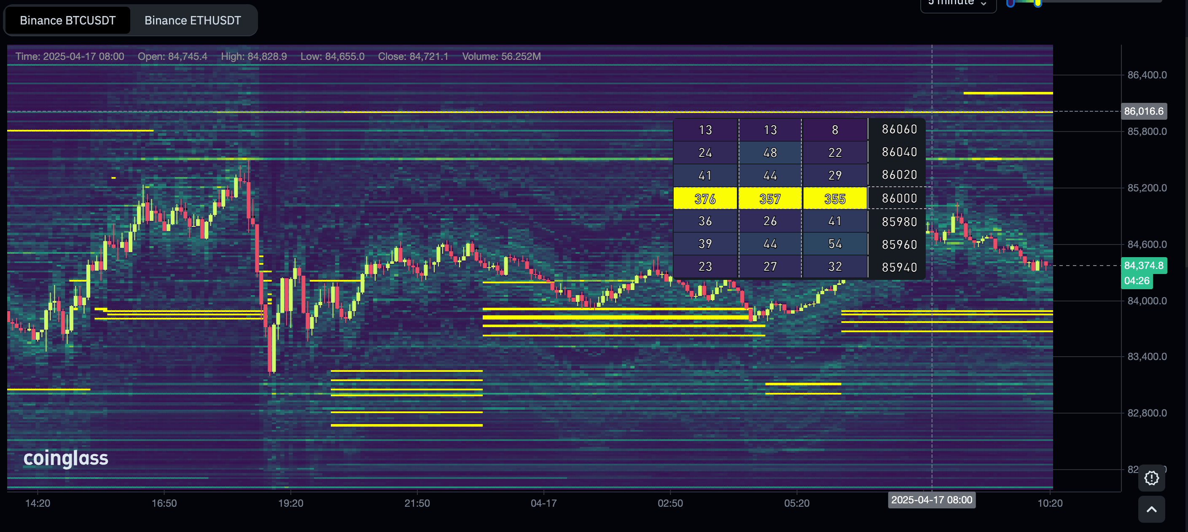Click the Volume: 56.252M readout text
1188x532 pixels.
(501, 56)
